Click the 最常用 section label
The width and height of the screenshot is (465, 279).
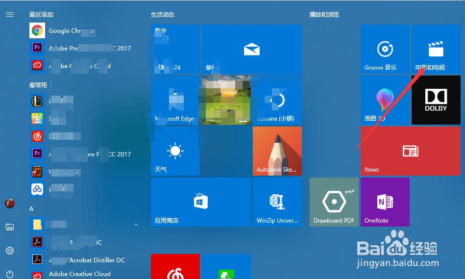click(x=38, y=85)
